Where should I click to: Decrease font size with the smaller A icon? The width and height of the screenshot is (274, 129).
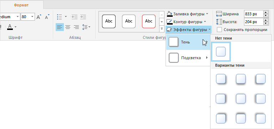tap(47, 17)
